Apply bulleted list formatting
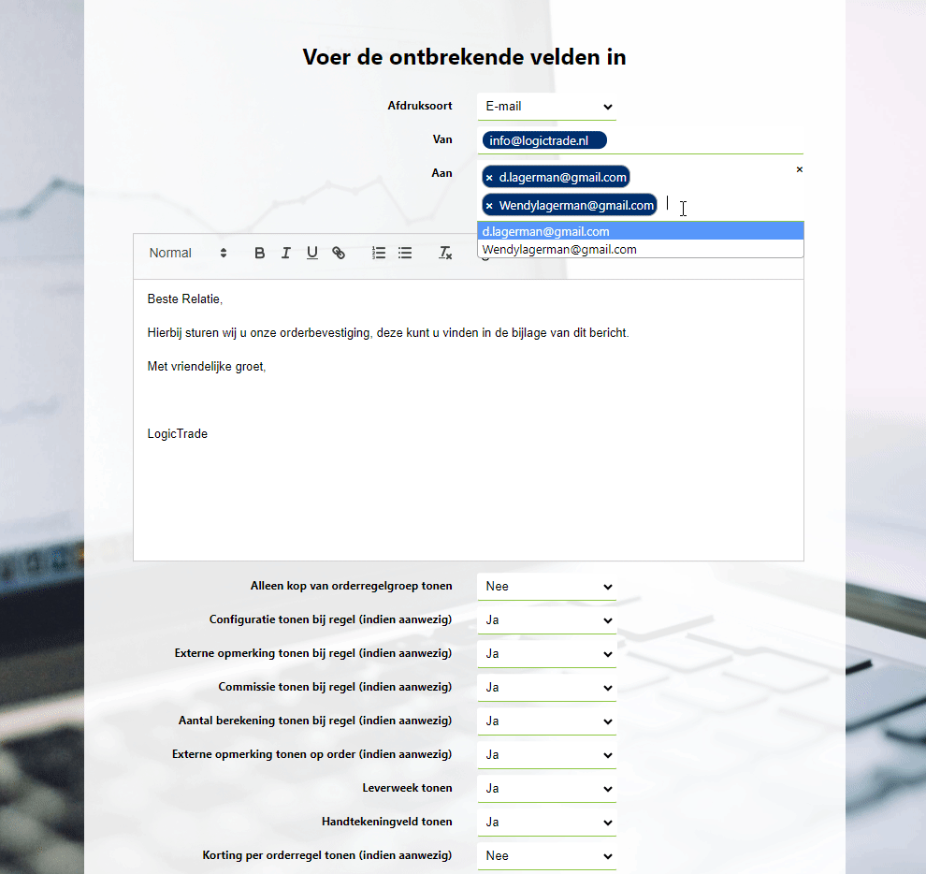The height and width of the screenshot is (874, 926). tap(405, 253)
